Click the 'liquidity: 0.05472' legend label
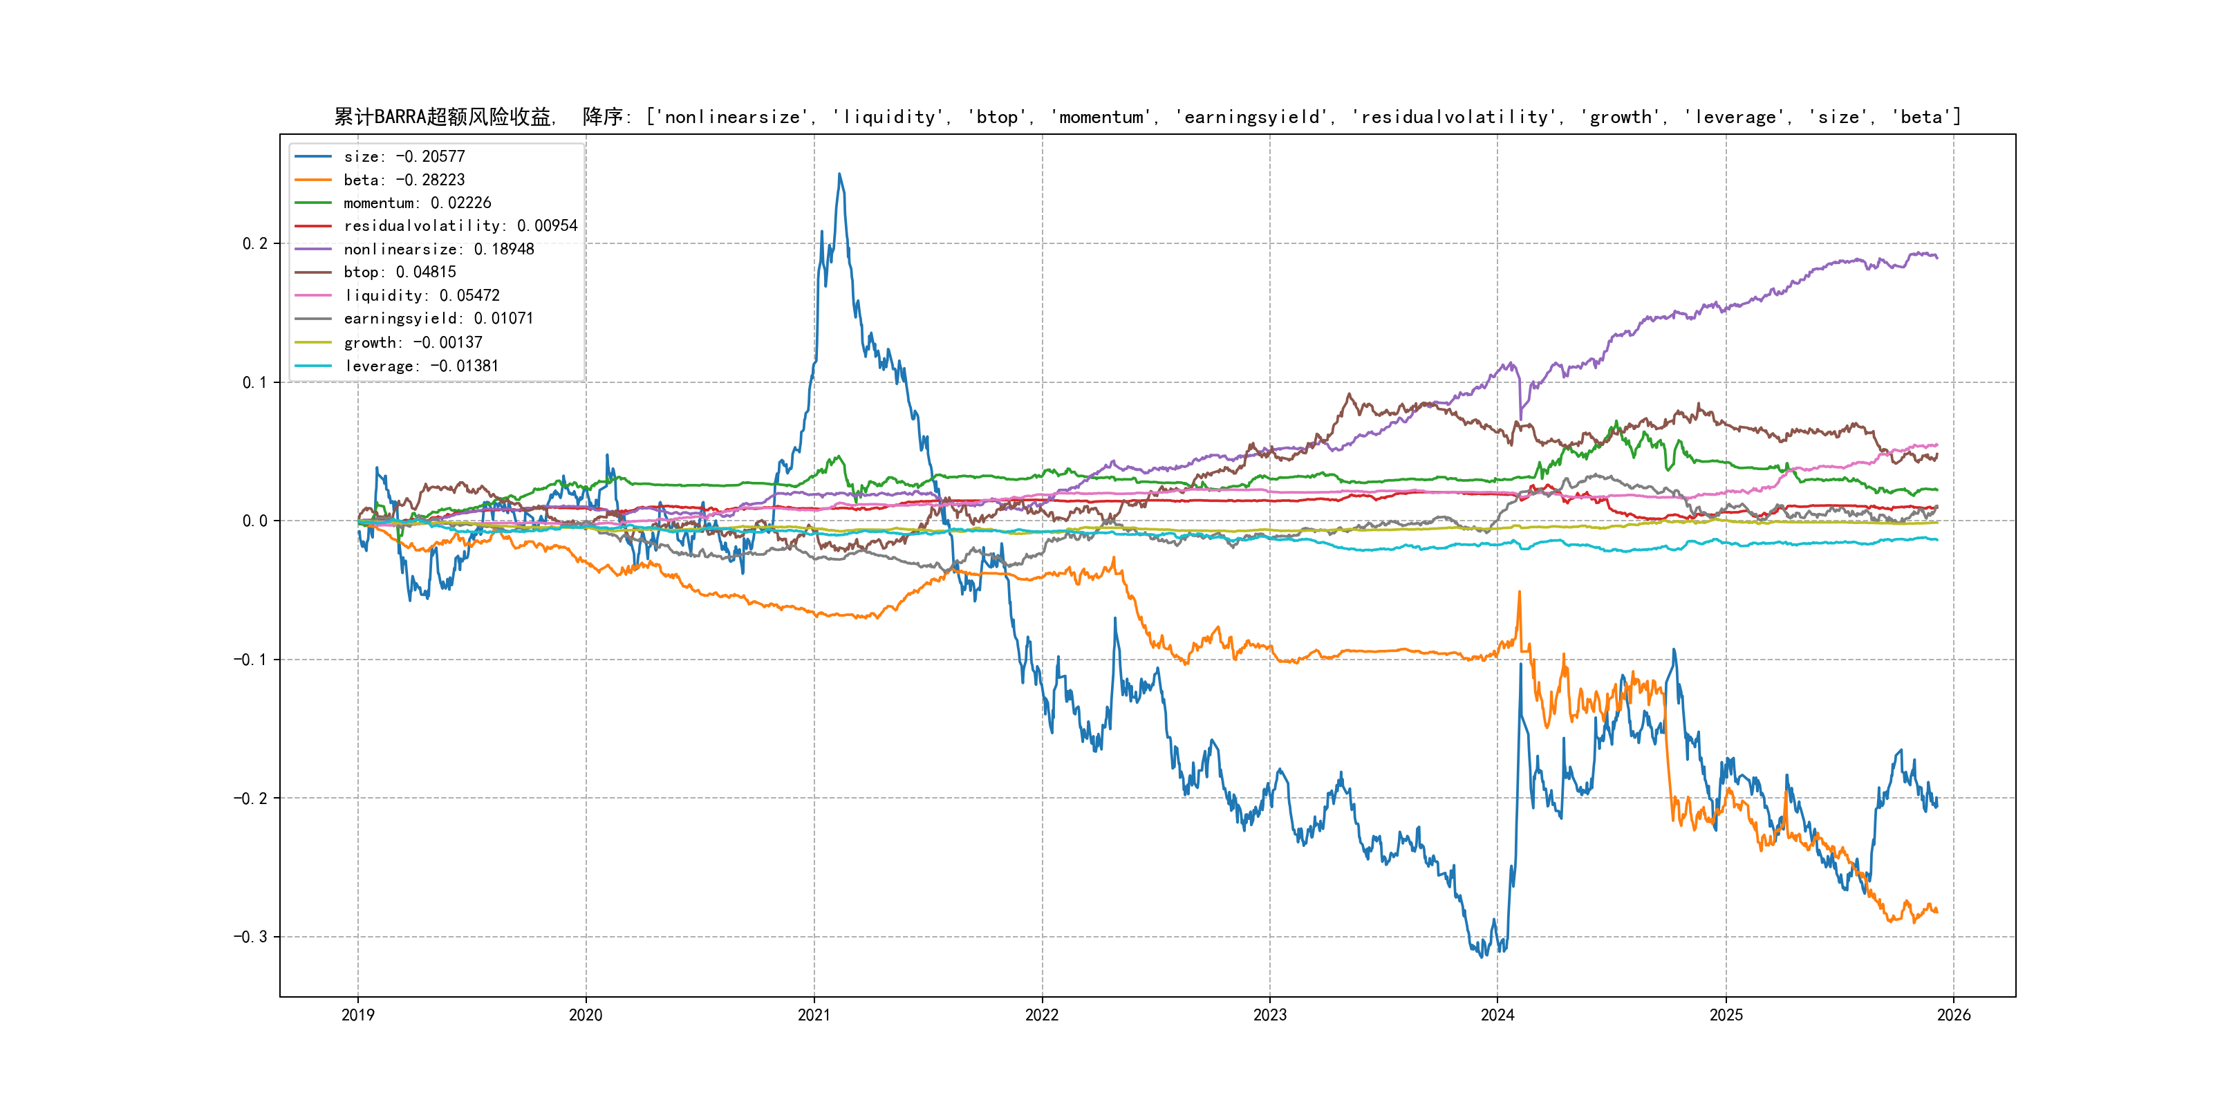Viewport: 2240px width, 1120px height. (x=422, y=296)
